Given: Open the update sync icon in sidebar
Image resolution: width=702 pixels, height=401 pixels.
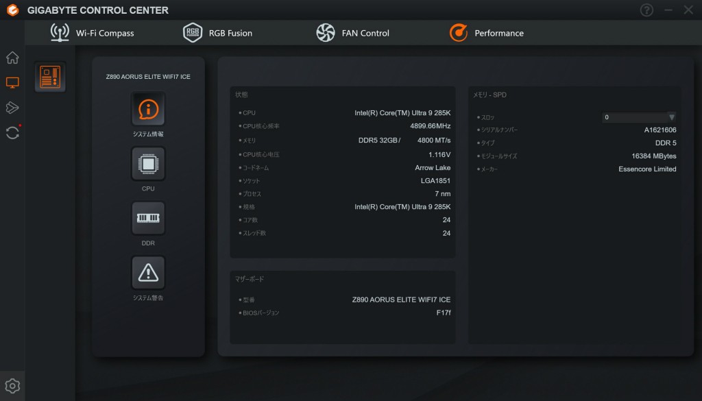Looking at the screenshot, I should (x=12, y=132).
